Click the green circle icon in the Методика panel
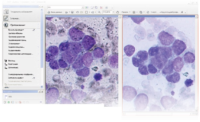The height and width of the screenshot is (122, 200). (9, 102)
